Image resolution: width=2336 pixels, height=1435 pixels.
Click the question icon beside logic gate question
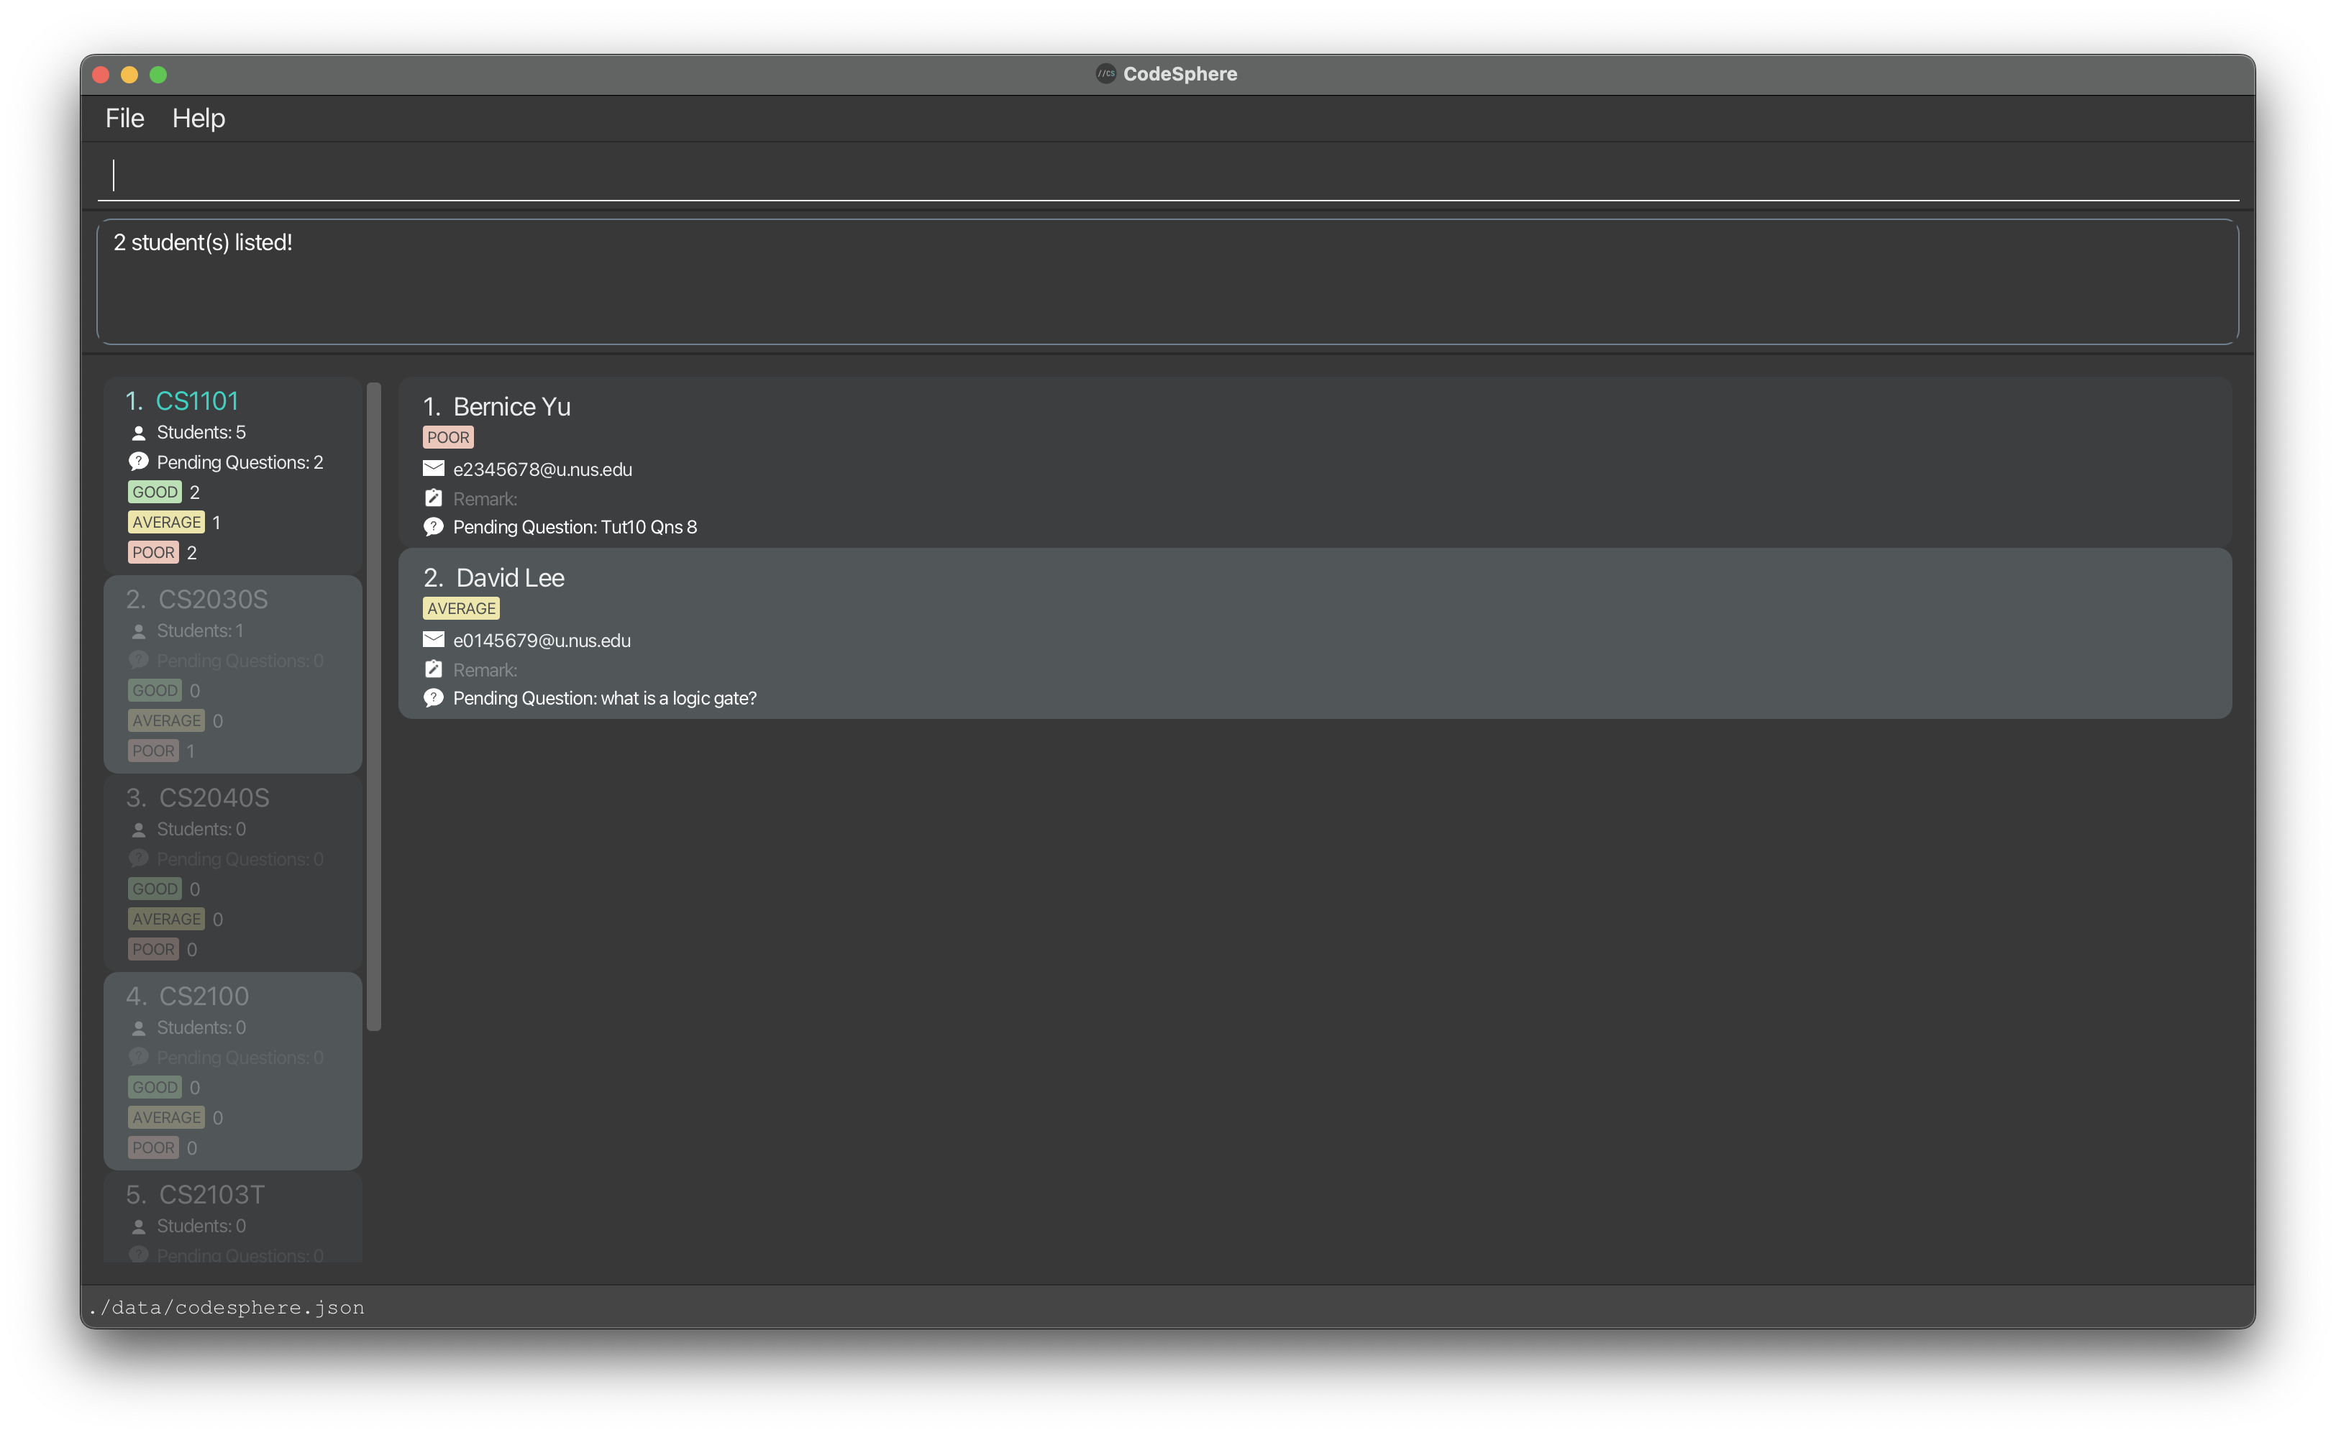[x=433, y=697]
